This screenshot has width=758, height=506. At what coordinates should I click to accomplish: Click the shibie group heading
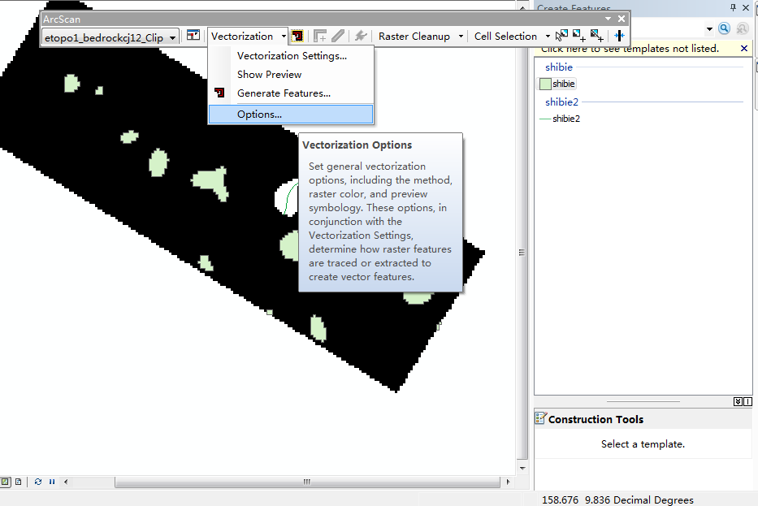coord(559,67)
